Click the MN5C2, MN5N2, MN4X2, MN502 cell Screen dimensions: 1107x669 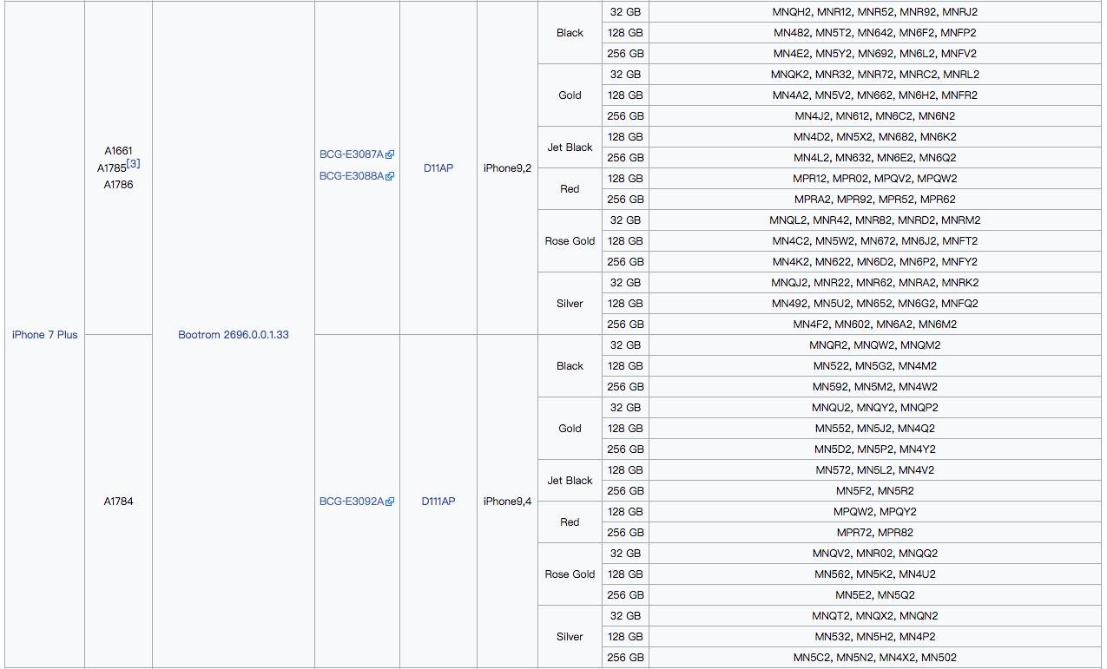[874, 658]
